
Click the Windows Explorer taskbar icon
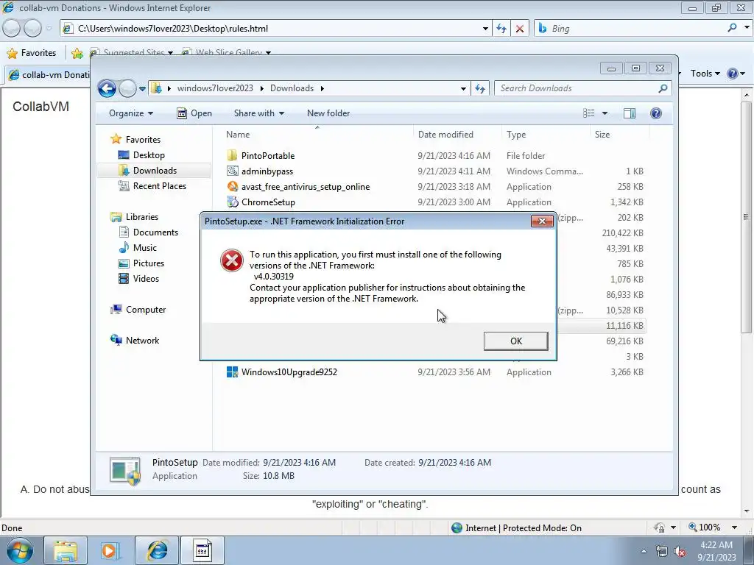[66, 550]
